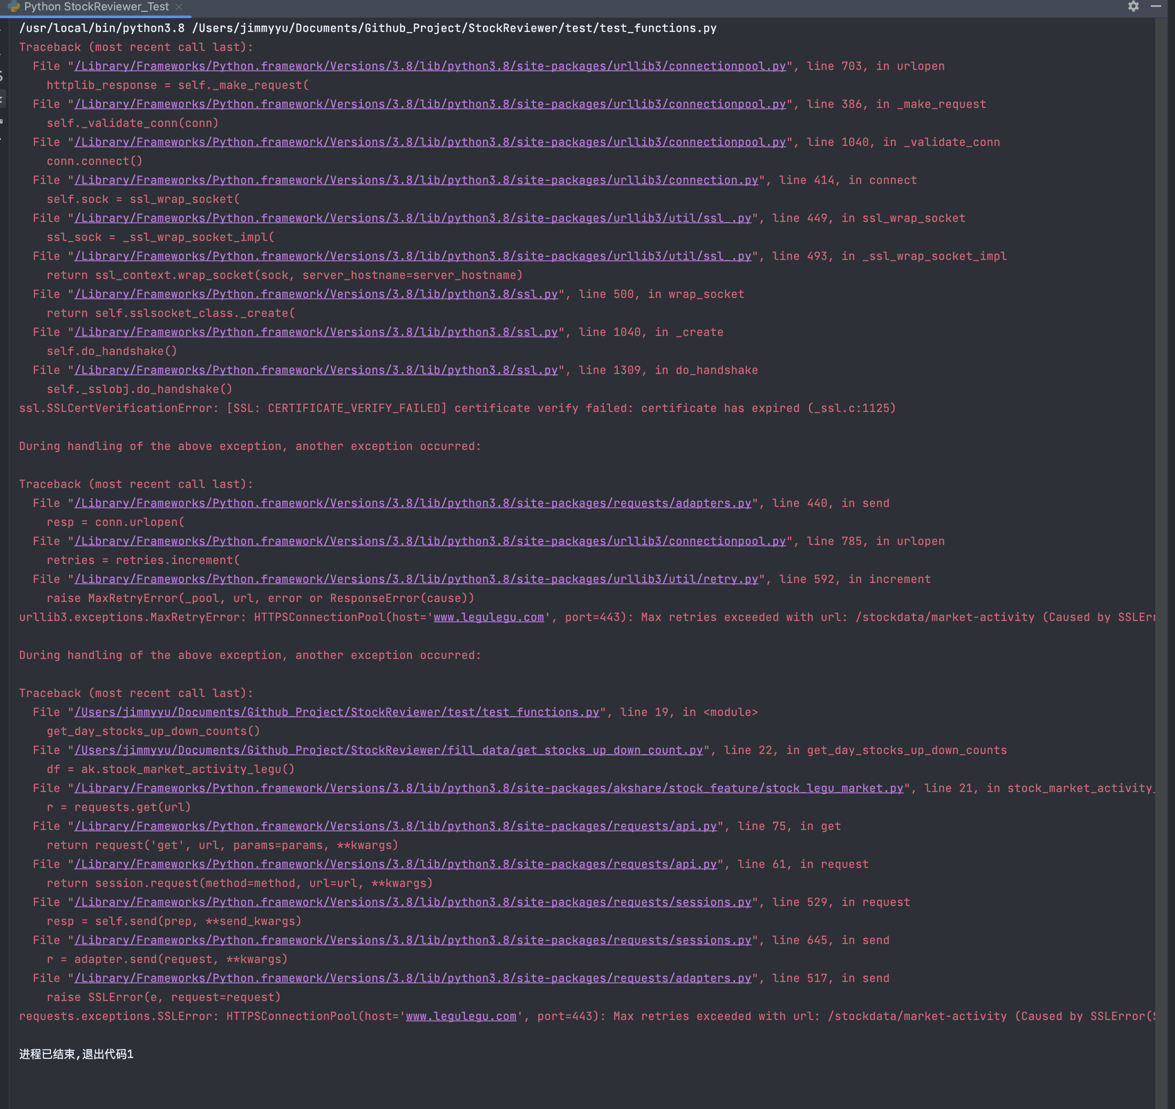The image size is (1175, 1109).
Task: Open requests/api.py at line 75
Action: click(x=395, y=826)
